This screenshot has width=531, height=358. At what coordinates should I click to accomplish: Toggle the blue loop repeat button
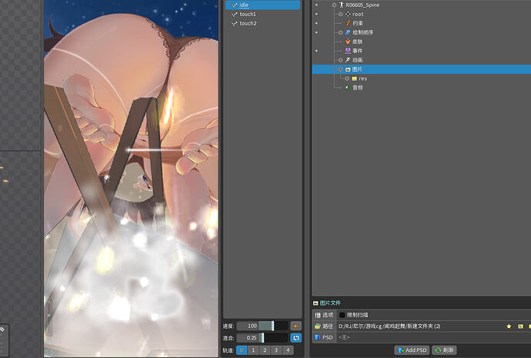(x=296, y=338)
